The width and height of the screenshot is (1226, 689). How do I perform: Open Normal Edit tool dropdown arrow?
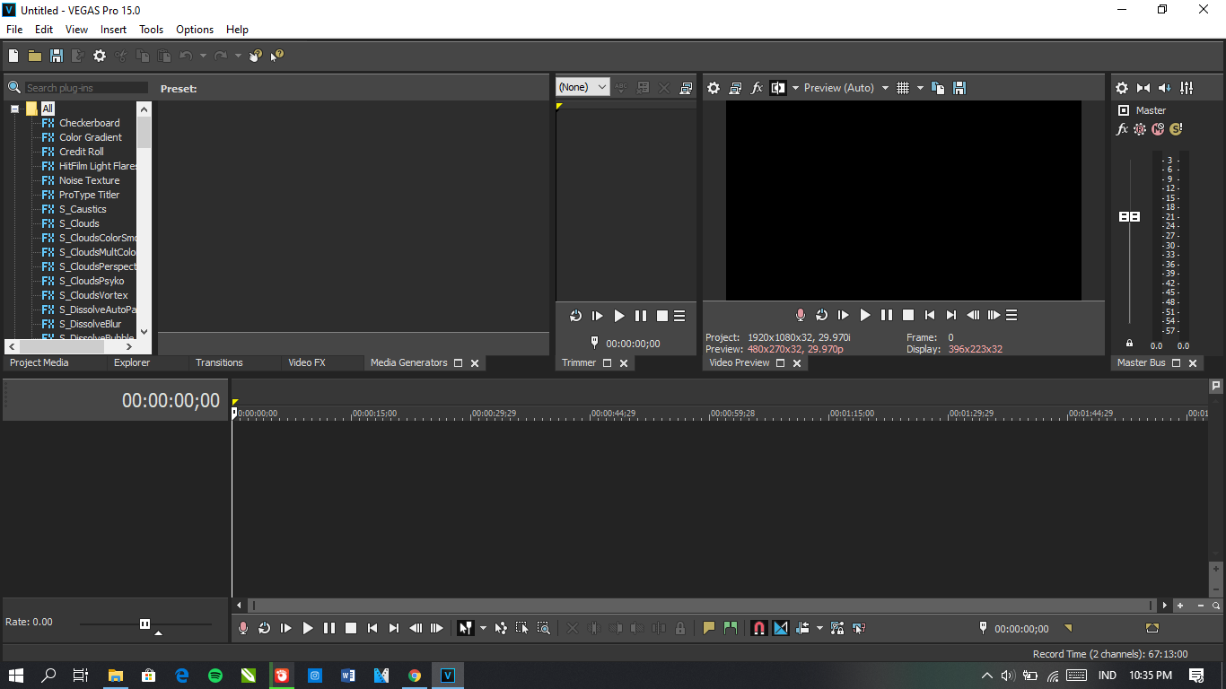[483, 628]
